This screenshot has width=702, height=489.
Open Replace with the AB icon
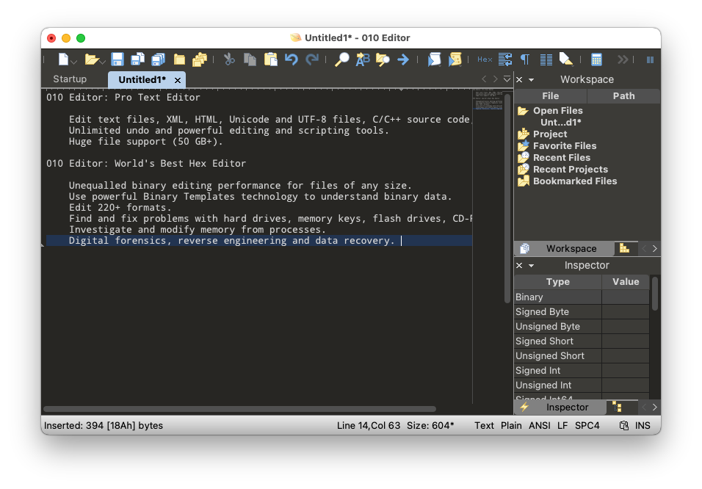pyautogui.click(x=363, y=59)
